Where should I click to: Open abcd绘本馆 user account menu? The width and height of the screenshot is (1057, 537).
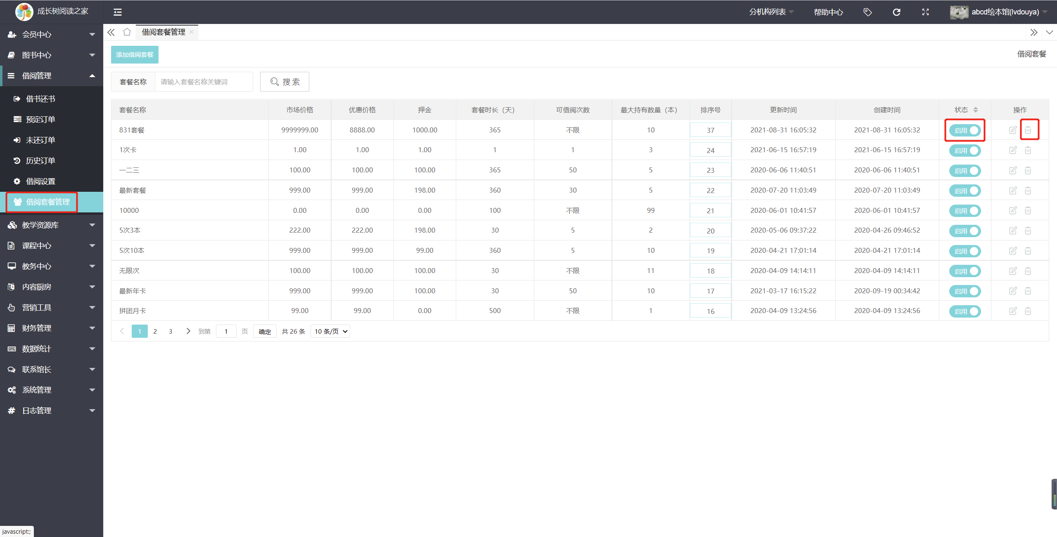998,12
